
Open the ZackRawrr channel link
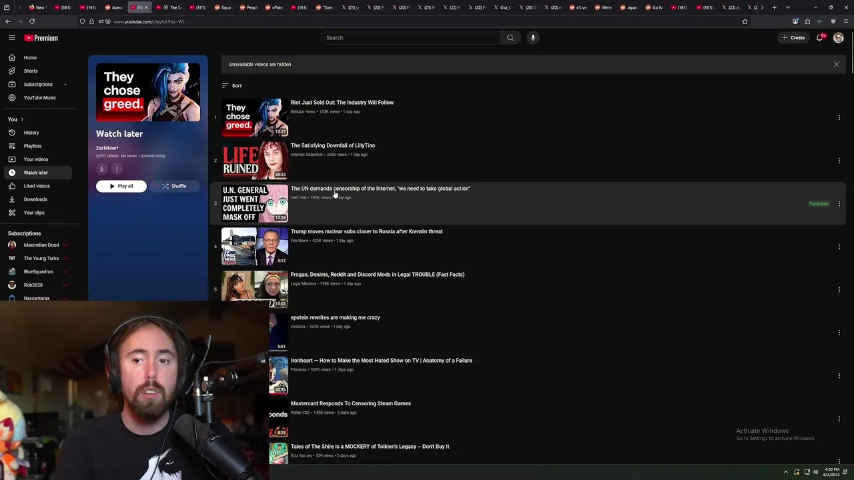(x=107, y=148)
